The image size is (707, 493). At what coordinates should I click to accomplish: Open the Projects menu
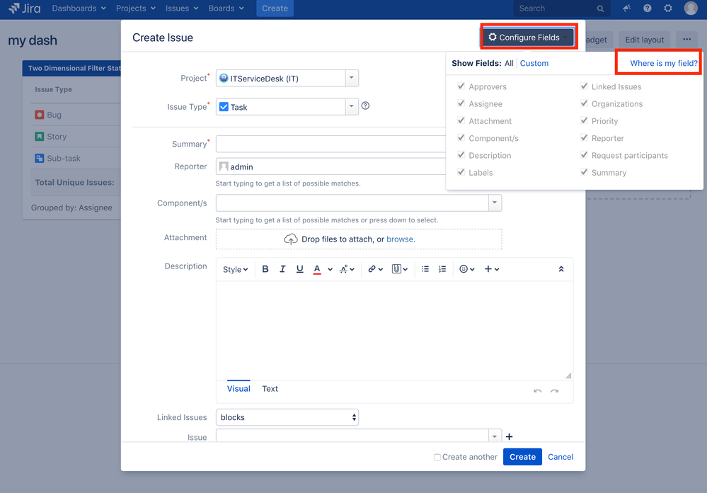[136, 8]
